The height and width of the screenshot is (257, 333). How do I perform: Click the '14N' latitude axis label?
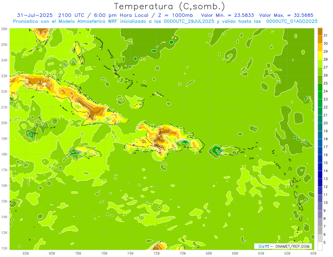click(4, 217)
